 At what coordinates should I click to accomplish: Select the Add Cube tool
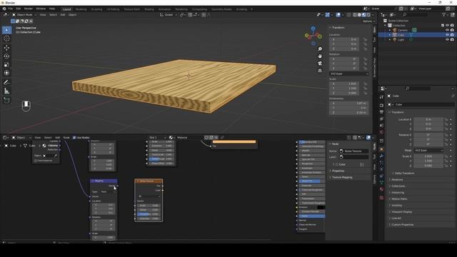pos(6,101)
